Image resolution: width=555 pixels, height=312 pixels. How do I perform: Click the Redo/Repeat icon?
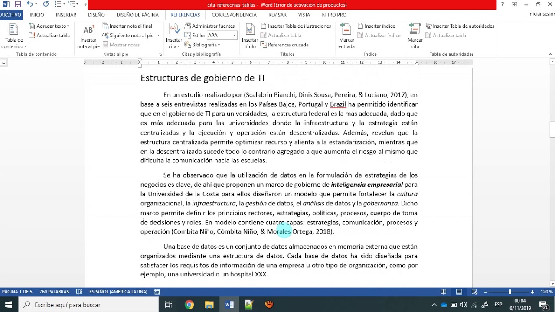46,4
